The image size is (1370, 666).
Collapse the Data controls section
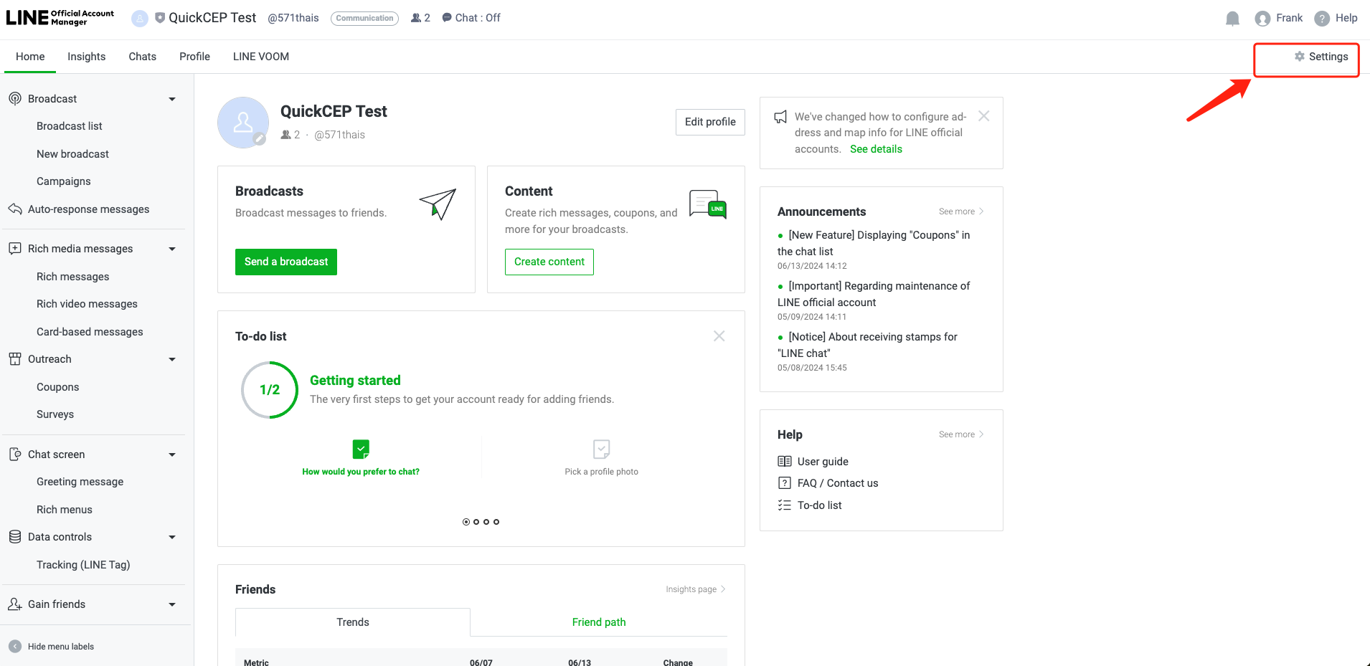point(172,537)
